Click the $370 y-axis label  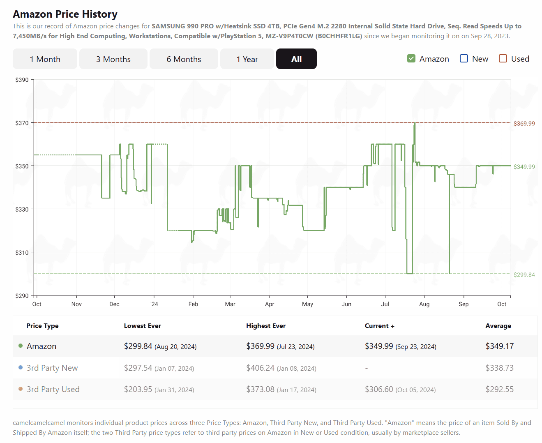(22, 123)
